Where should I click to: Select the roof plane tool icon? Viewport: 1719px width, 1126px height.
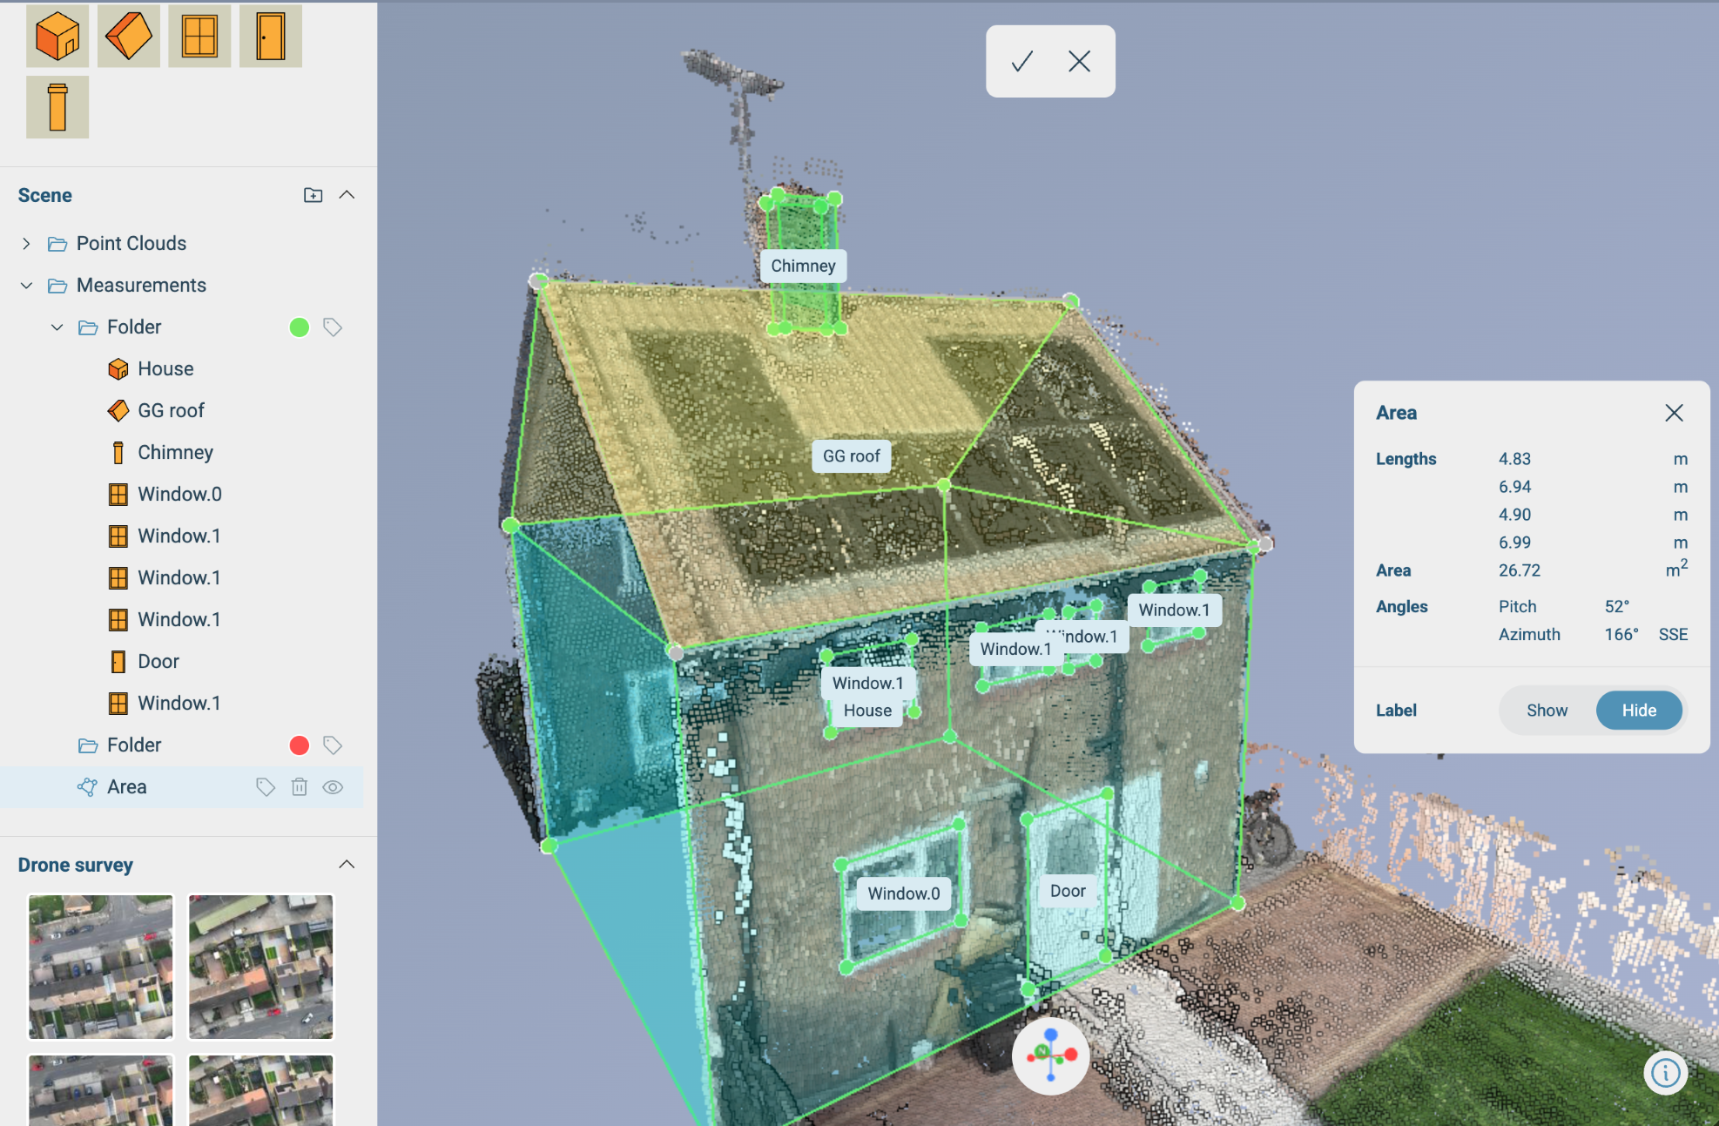(129, 36)
